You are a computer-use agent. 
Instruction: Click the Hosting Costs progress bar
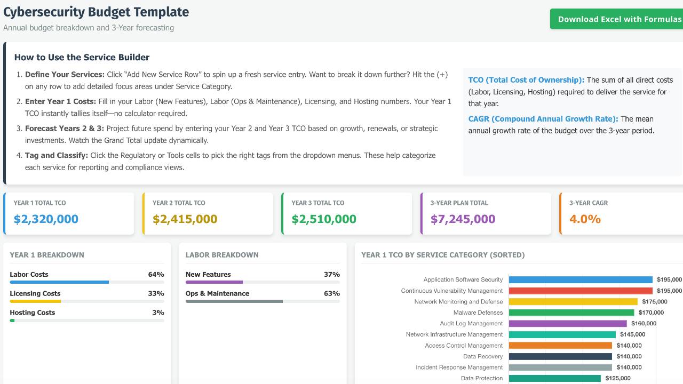87,321
